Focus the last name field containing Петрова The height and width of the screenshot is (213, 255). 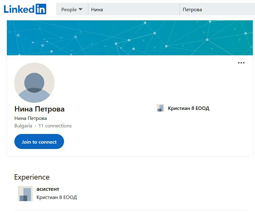click(217, 9)
